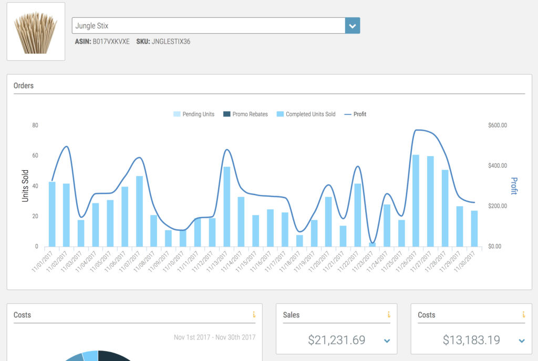Click the Sales total $21,231.69 value

[x=337, y=340]
